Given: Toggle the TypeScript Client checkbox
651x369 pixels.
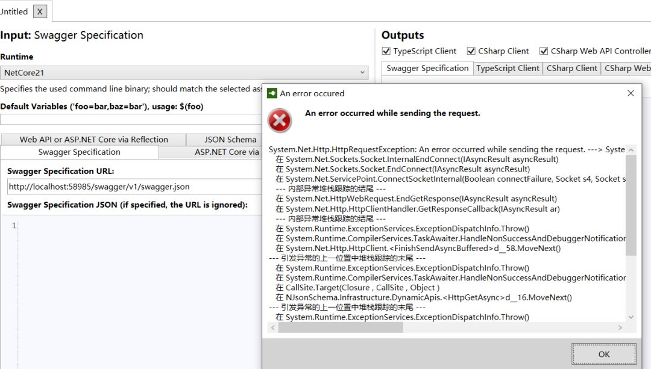Looking at the screenshot, I should coord(386,51).
